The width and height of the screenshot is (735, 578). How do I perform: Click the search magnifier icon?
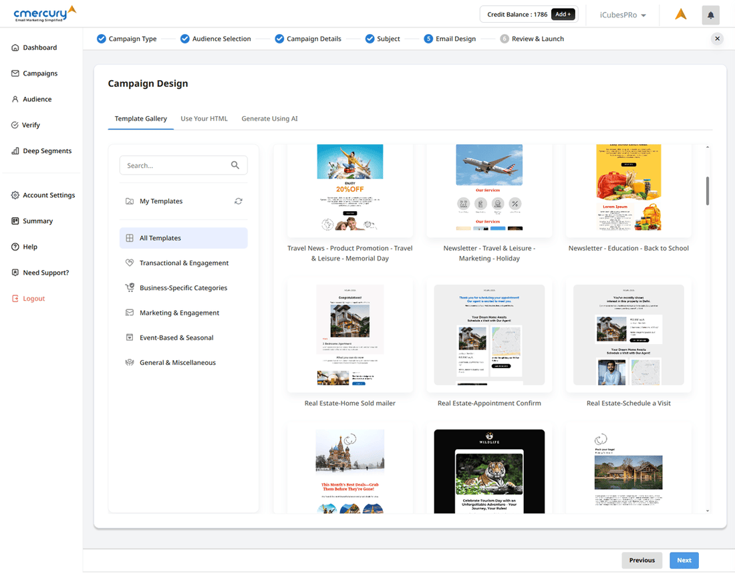pos(235,165)
